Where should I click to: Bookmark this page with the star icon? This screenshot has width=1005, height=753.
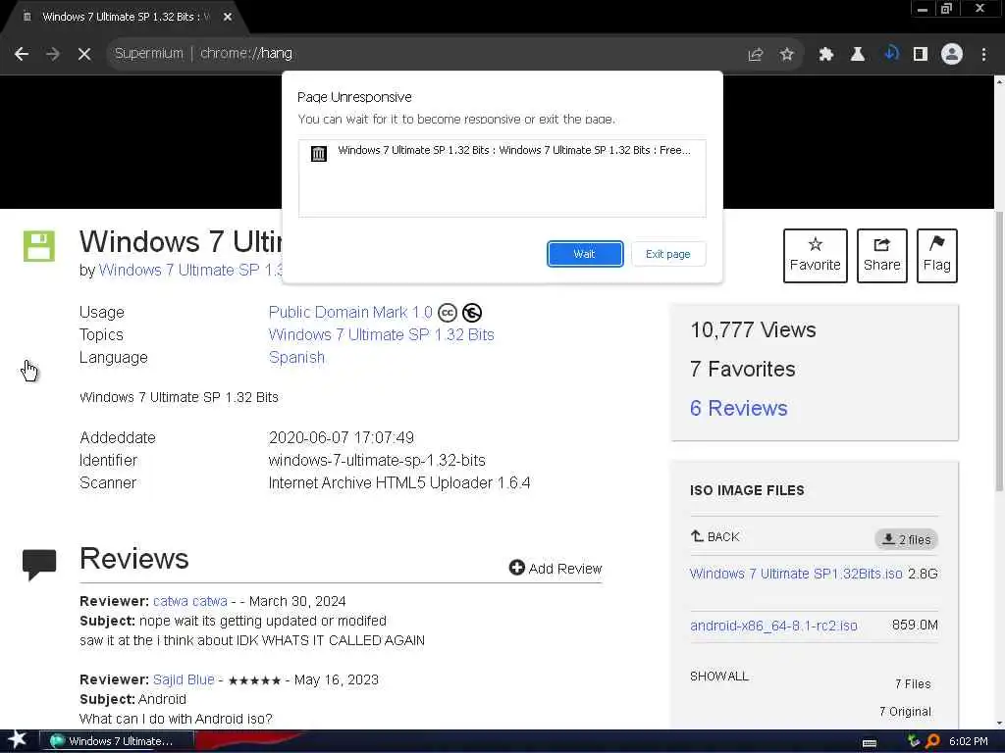(787, 55)
